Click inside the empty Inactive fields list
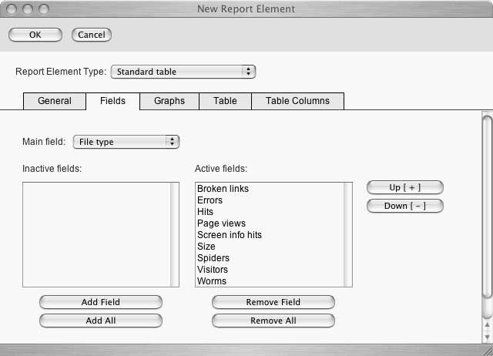 pyautogui.click(x=96, y=234)
